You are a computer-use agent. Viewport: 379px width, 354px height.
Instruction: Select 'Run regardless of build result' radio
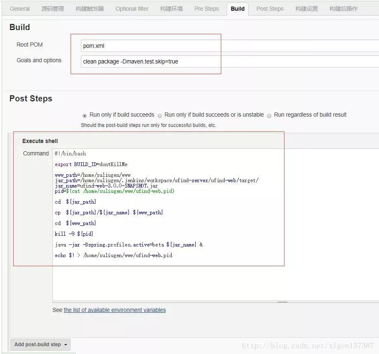(269, 115)
